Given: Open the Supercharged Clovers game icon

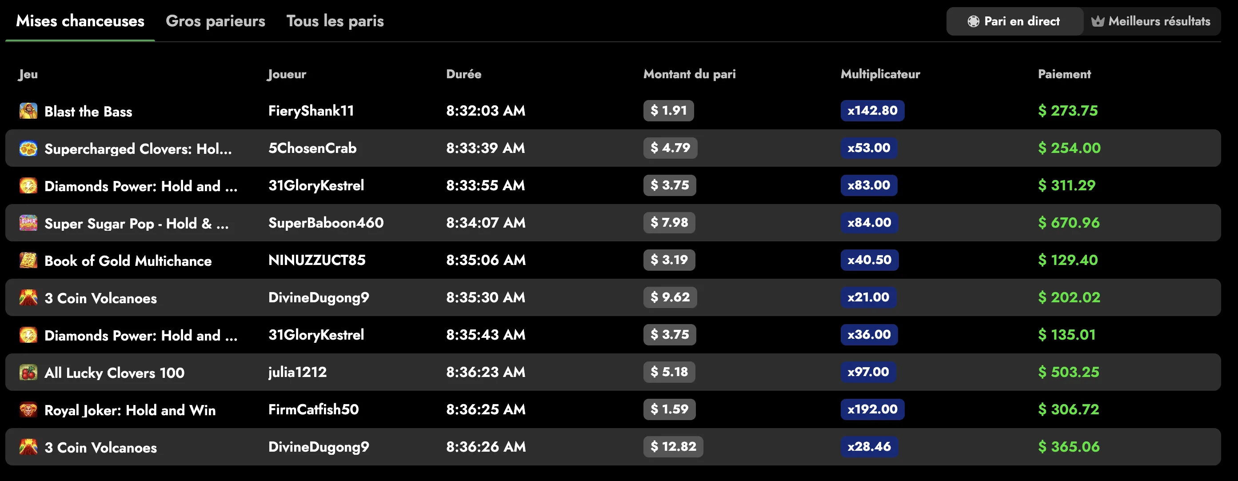Looking at the screenshot, I should pyautogui.click(x=28, y=148).
